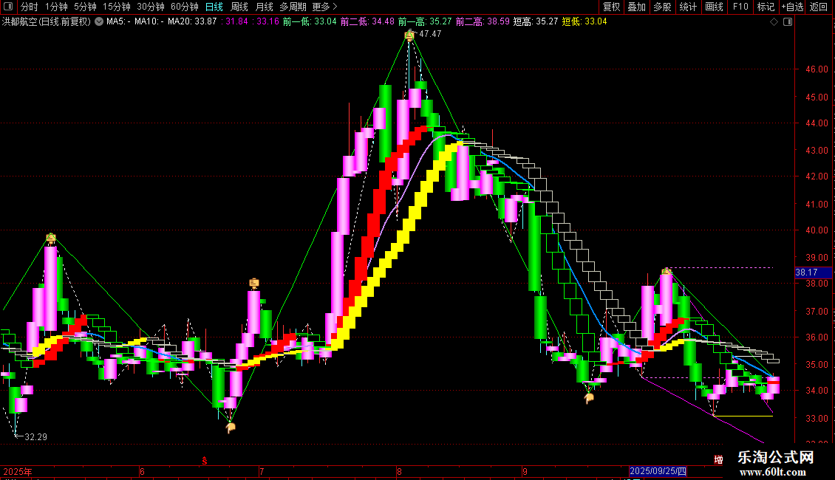Click the 47.47 high price label
This screenshot has height=480, width=835.
coord(430,33)
